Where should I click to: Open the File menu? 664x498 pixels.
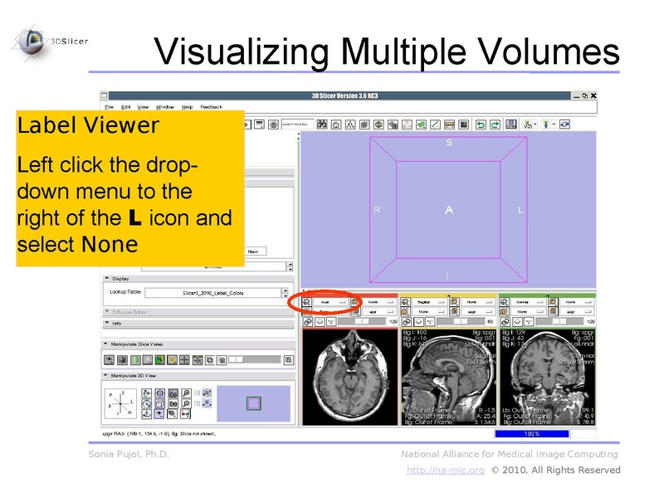[108, 106]
